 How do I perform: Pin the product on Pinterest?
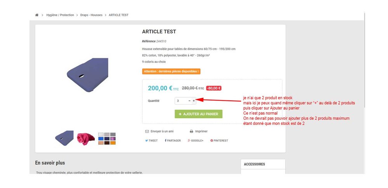coord(219,140)
